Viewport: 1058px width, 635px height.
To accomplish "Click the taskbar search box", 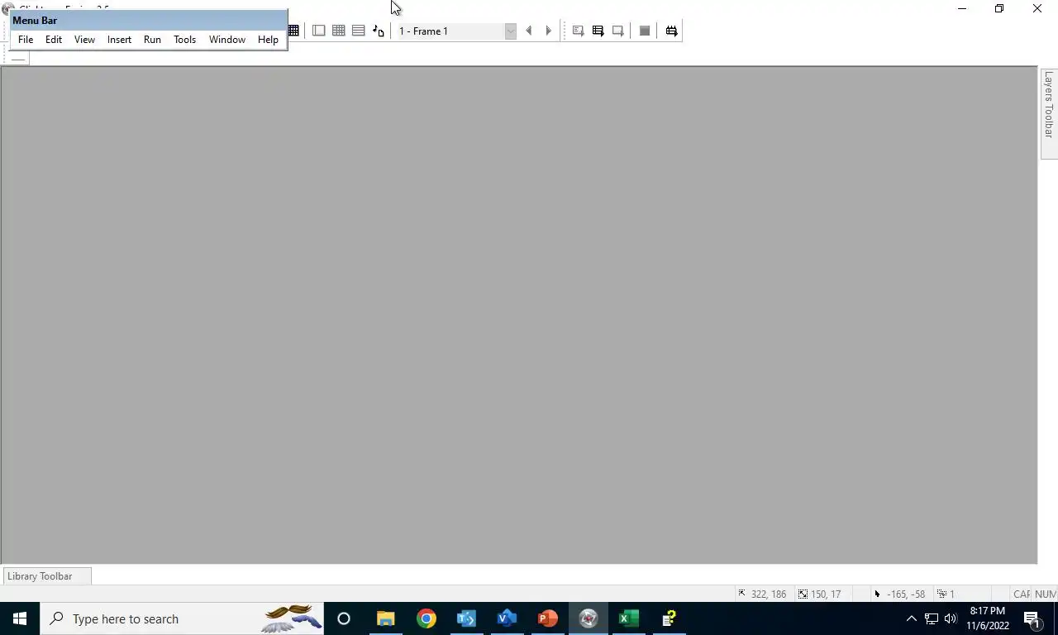I will [182, 618].
